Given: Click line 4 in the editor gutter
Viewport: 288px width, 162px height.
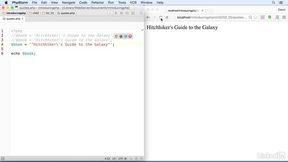Looking at the screenshot, I should click(2, 45).
